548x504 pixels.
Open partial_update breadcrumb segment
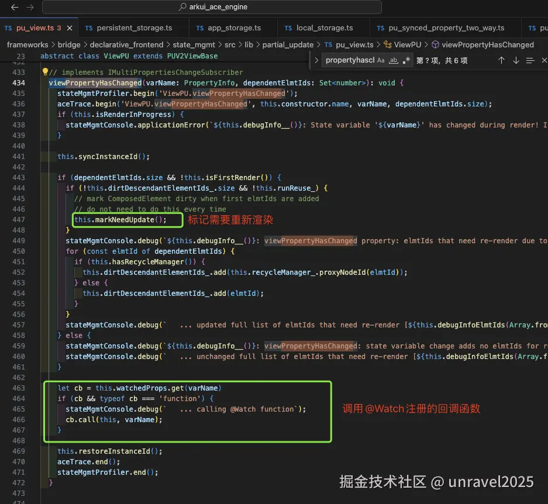tap(288, 45)
